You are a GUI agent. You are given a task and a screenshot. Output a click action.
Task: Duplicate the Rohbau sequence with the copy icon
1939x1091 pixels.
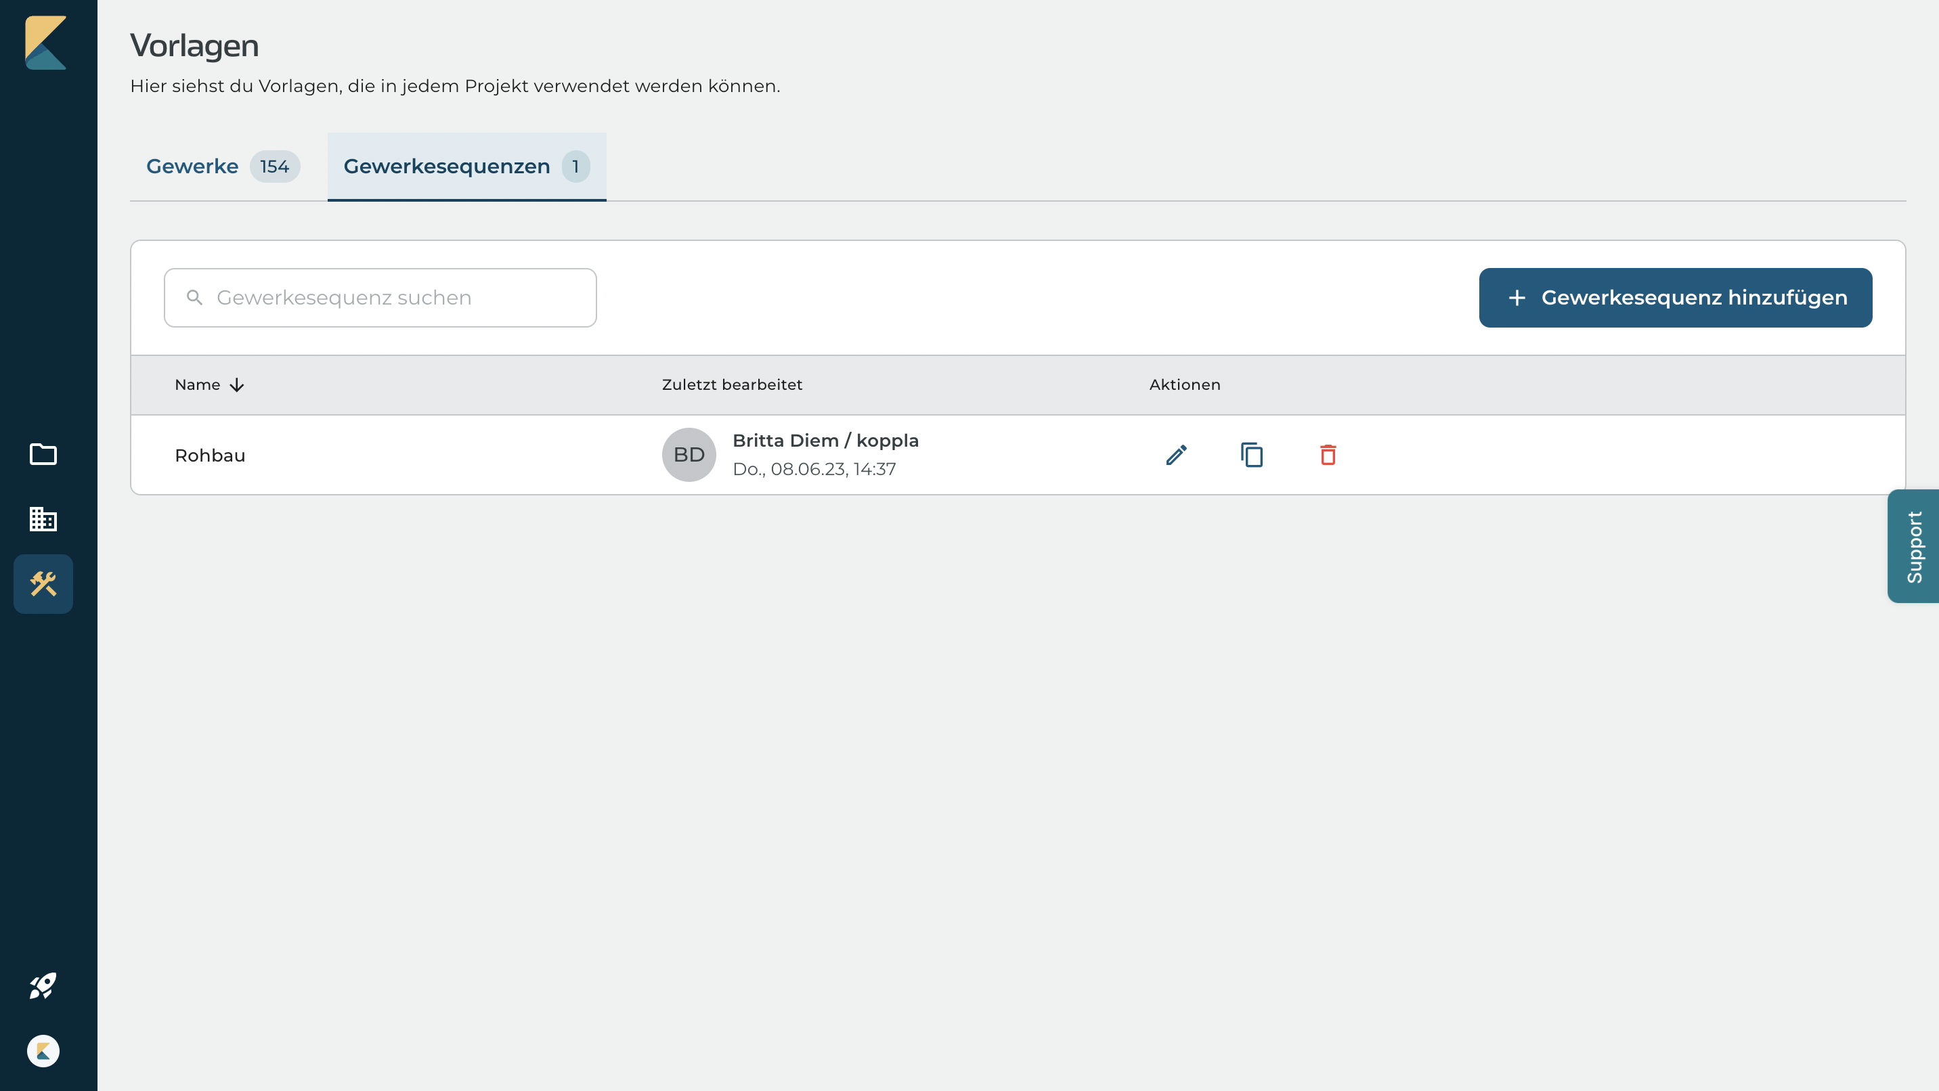click(x=1252, y=454)
